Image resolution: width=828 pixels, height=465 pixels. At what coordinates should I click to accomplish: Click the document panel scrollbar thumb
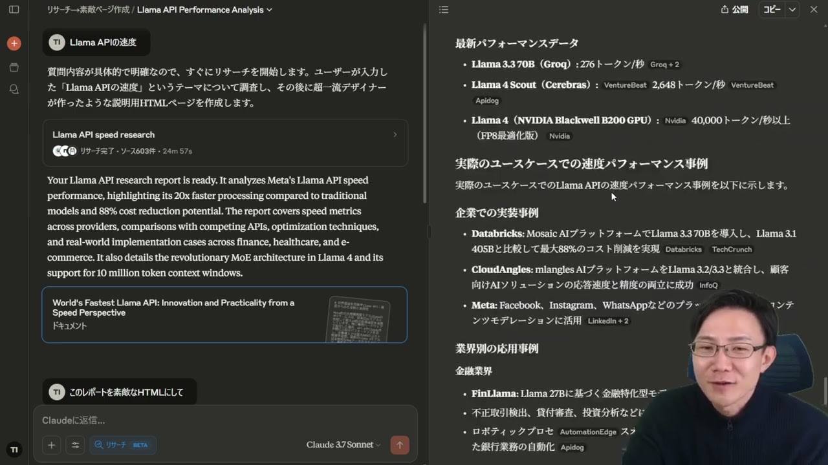pos(825,391)
